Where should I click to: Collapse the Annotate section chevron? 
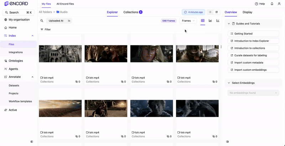(32, 77)
